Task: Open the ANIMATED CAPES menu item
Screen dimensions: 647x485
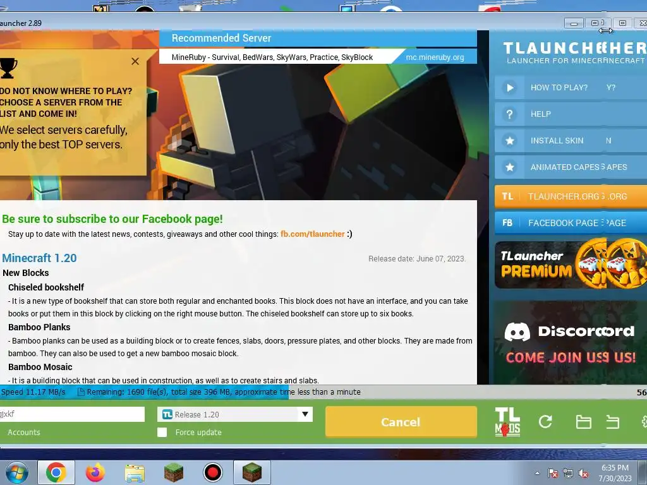Action: [571, 167]
